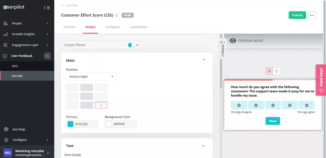Click the Preview Mode eye icon
The height and width of the screenshot is (158, 326).
(x=233, y=41)
